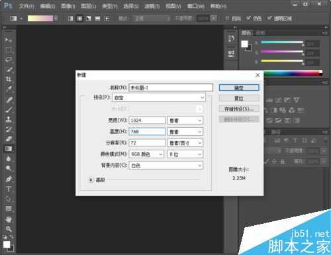Toggle the 仿色 (Dither) checkbox
The width and height of the screenshot is (331, 255).
pyautogui.click(x=248, y=19)
